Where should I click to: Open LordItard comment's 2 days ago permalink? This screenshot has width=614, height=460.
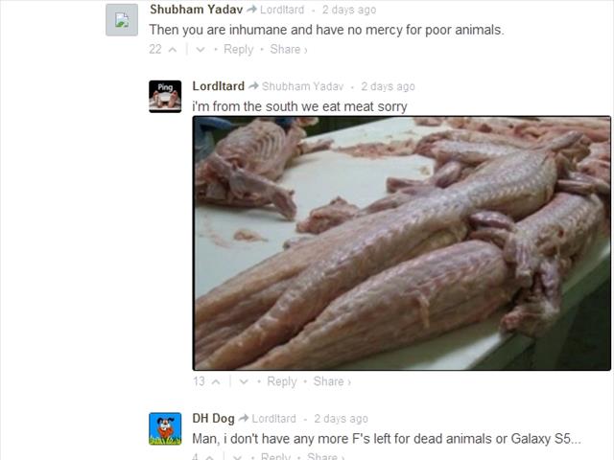[x=388, y=86]
